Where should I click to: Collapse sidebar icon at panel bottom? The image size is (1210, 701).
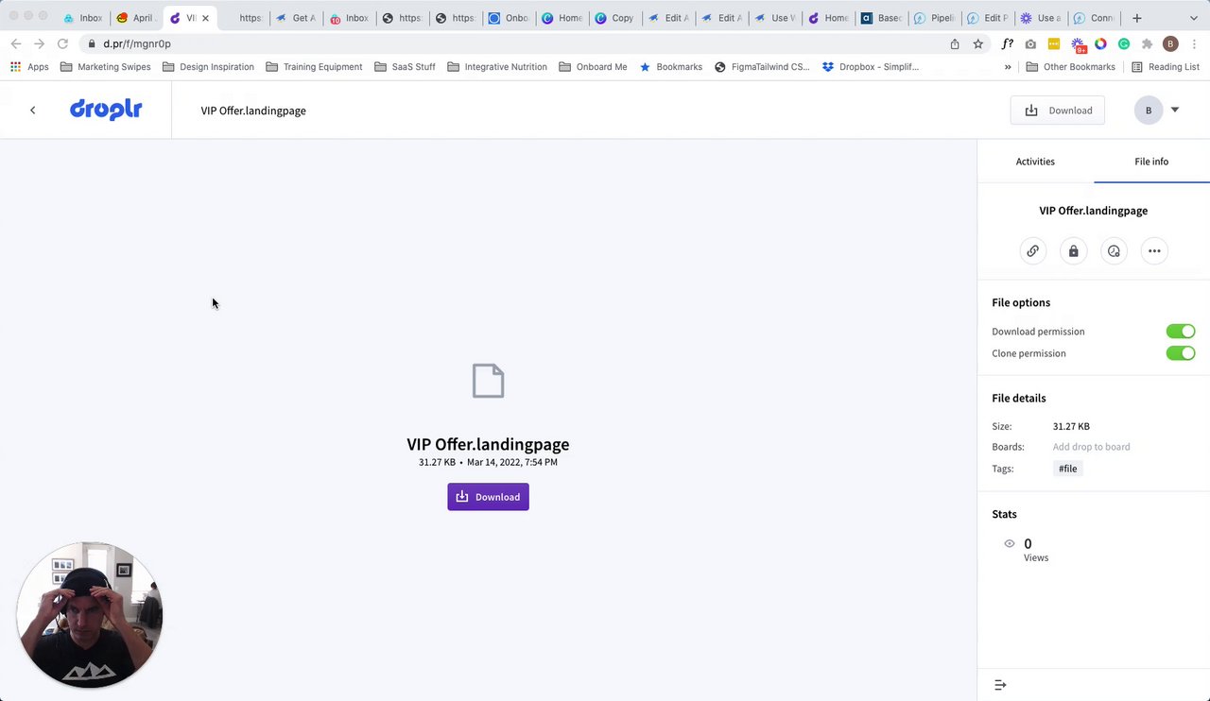tap(1000, 685)
